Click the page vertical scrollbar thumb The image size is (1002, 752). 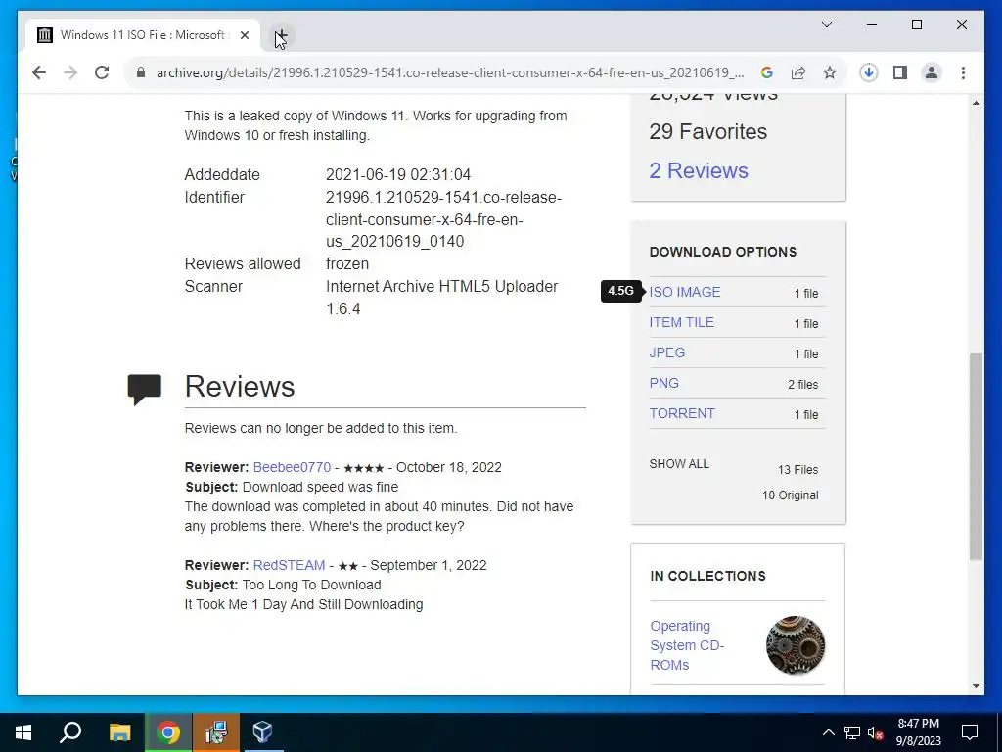[x=976, y=456]
